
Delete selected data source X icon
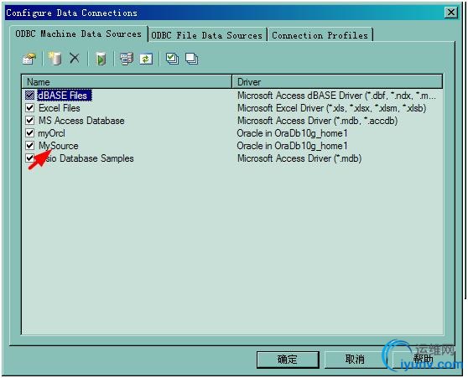(x=75, y=58)
